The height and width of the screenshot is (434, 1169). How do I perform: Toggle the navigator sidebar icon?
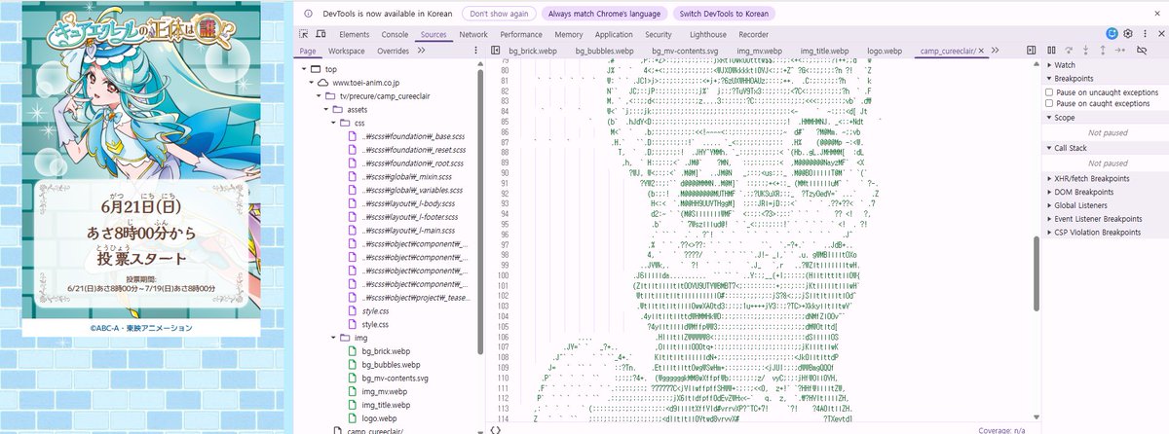coord(495,50)
